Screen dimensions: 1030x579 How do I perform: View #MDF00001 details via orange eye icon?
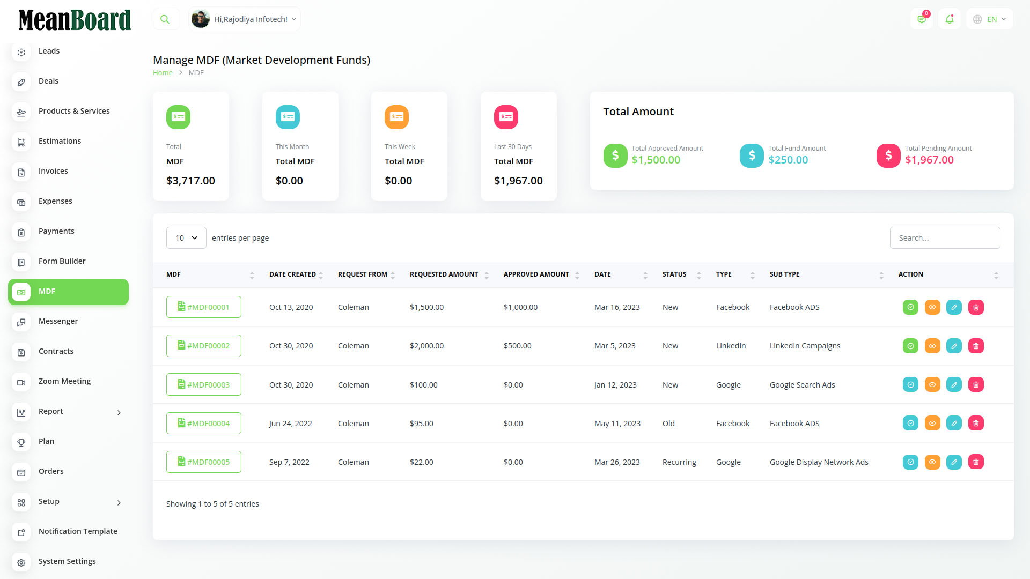click(932, 307)
